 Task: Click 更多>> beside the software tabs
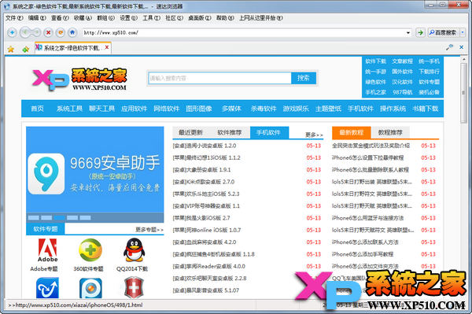(x=314, y=135)
